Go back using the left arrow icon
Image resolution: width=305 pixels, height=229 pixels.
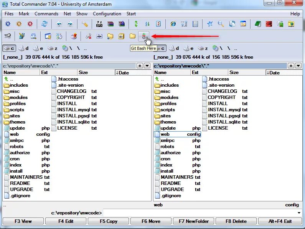tap(59, 24)
